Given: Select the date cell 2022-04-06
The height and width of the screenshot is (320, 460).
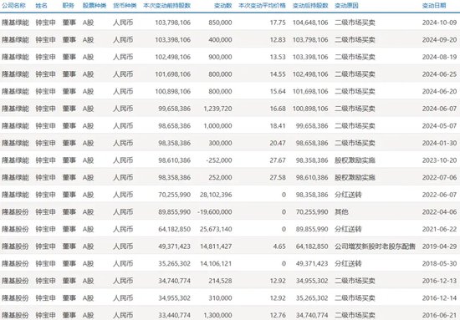Looking at the screenshot, I should pos(439,212).
